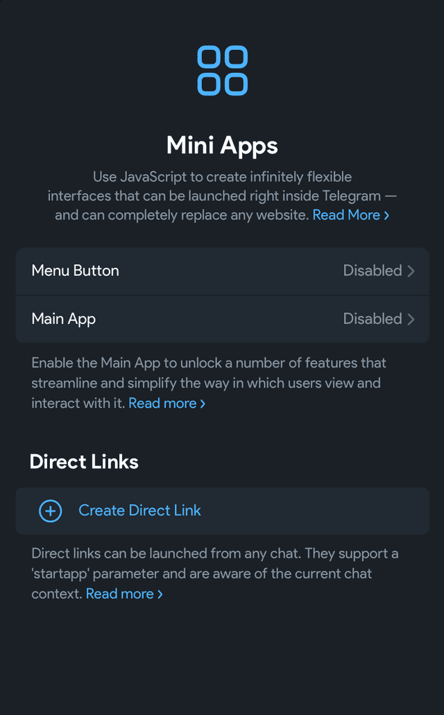Click the arrow after Direct Links Read more

pos(160,594)
